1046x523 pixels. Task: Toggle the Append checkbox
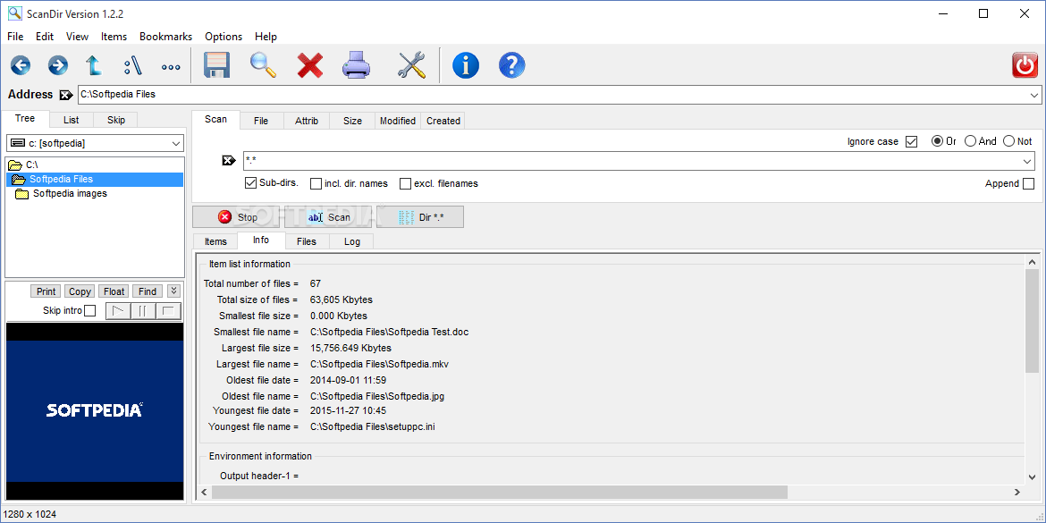(1029, 183)
